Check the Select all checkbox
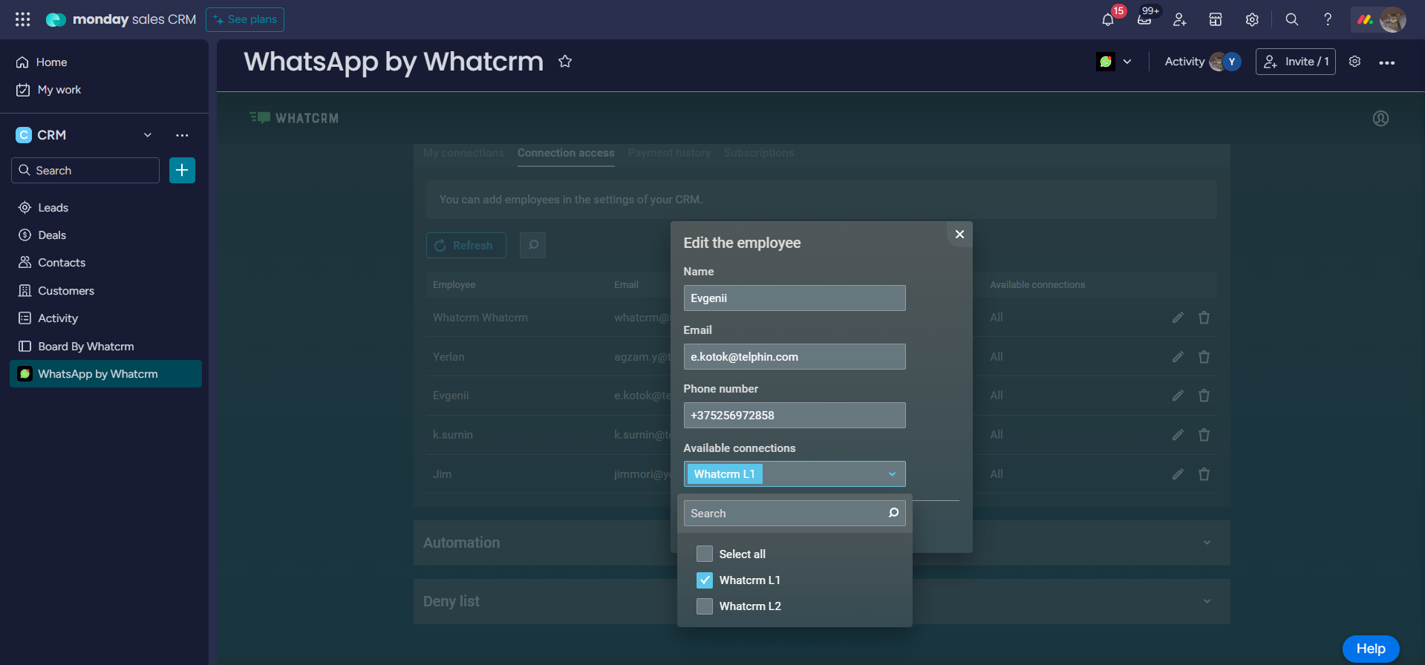Viewport: 1425px width, 665px height. (x=705, y=554)
